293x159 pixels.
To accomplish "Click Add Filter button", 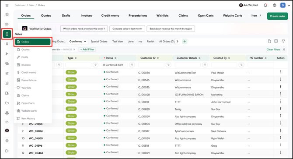I will click(87, 49).
